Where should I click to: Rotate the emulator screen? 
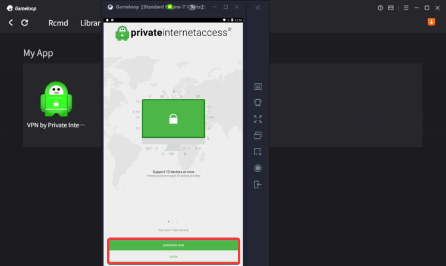click(x=257, y=103)
